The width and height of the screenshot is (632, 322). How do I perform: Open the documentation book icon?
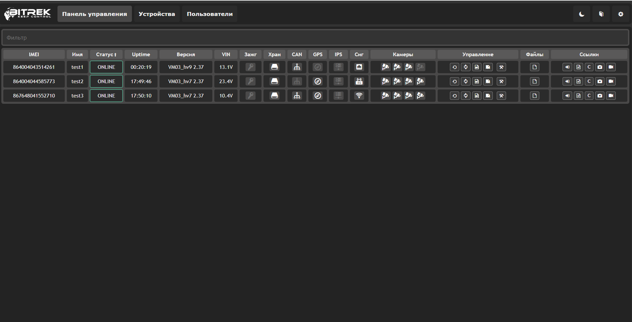[601, 14]
